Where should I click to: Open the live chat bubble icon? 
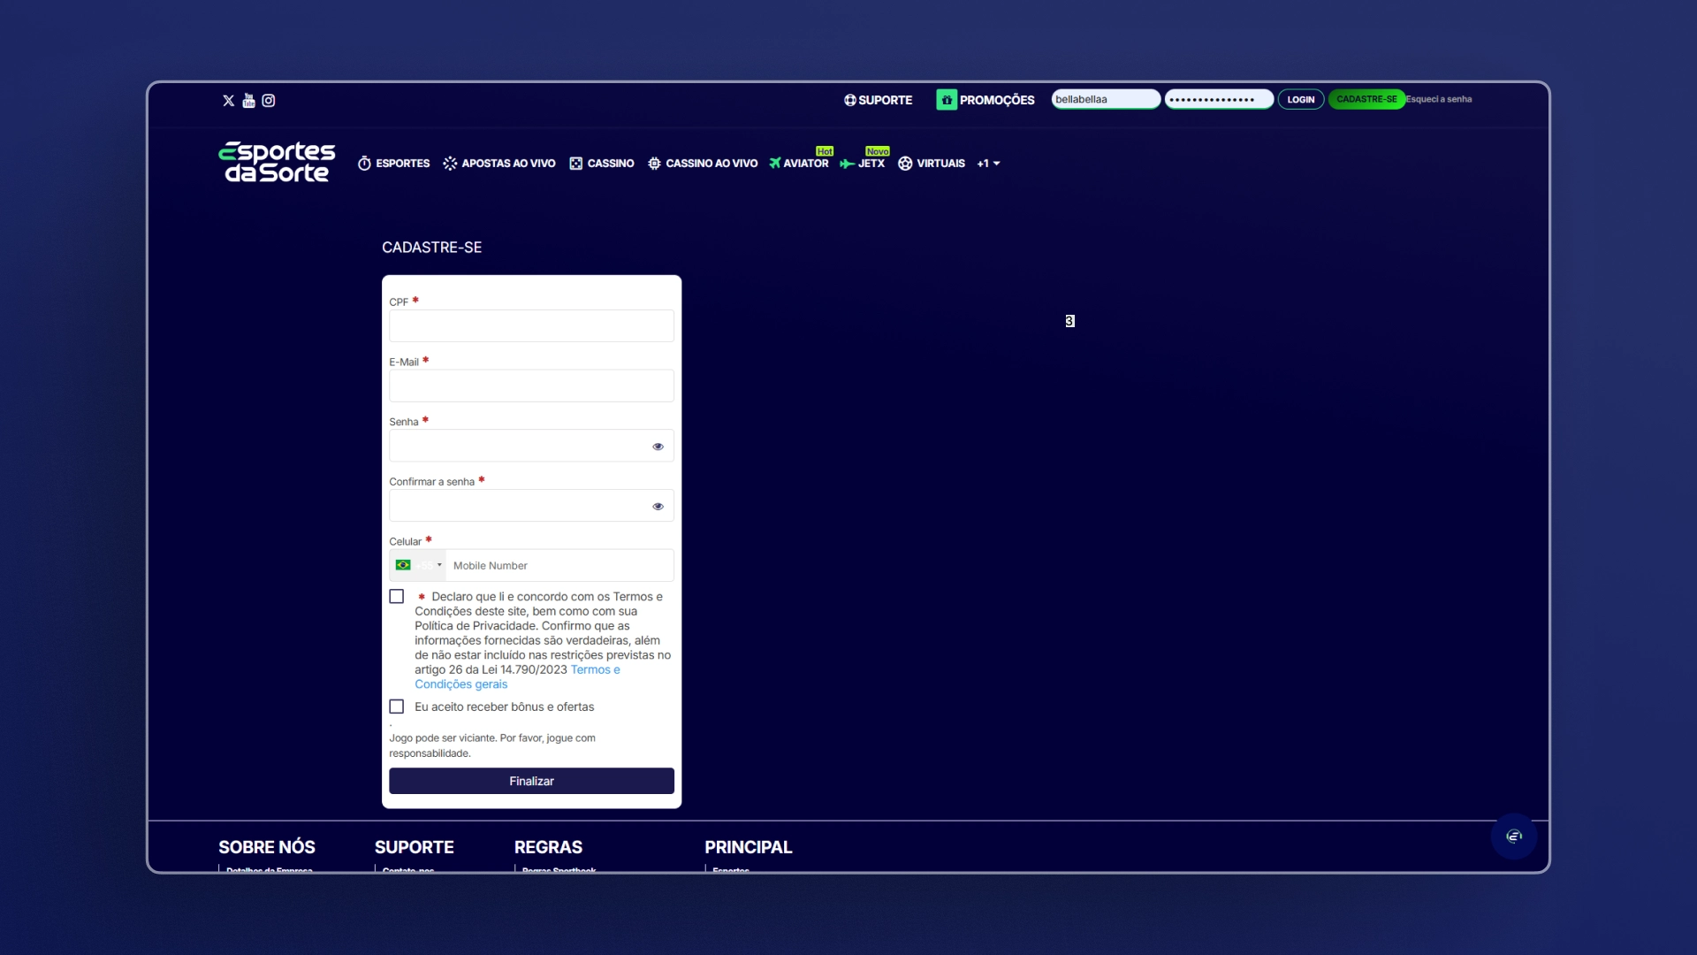[x=1514, y=837]
